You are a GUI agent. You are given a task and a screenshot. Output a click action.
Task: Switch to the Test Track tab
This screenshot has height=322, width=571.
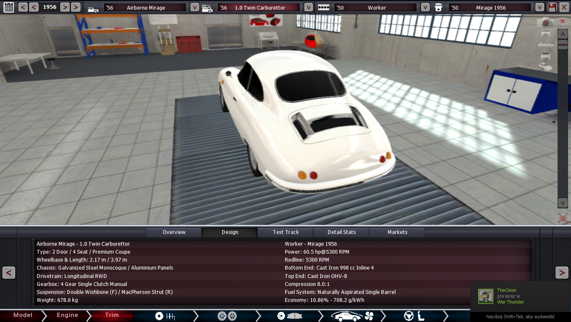[x=285, y=232]
